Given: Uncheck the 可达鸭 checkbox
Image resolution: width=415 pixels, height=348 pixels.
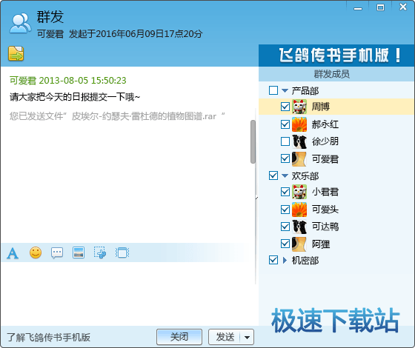Looking at the screenshot, I should (285, 227).
